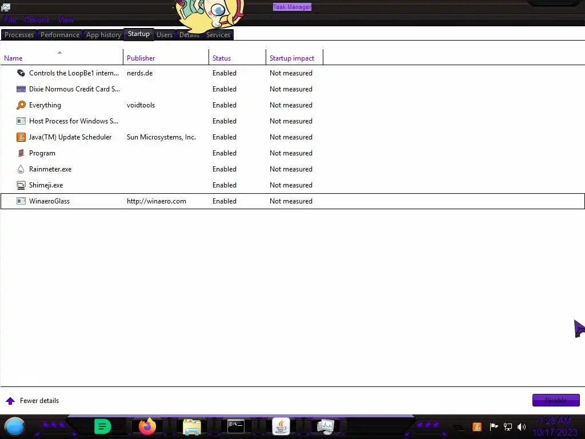Select the Controls the LoopBe1 intern... row name
585x439 pixels.
click(74, 73)
